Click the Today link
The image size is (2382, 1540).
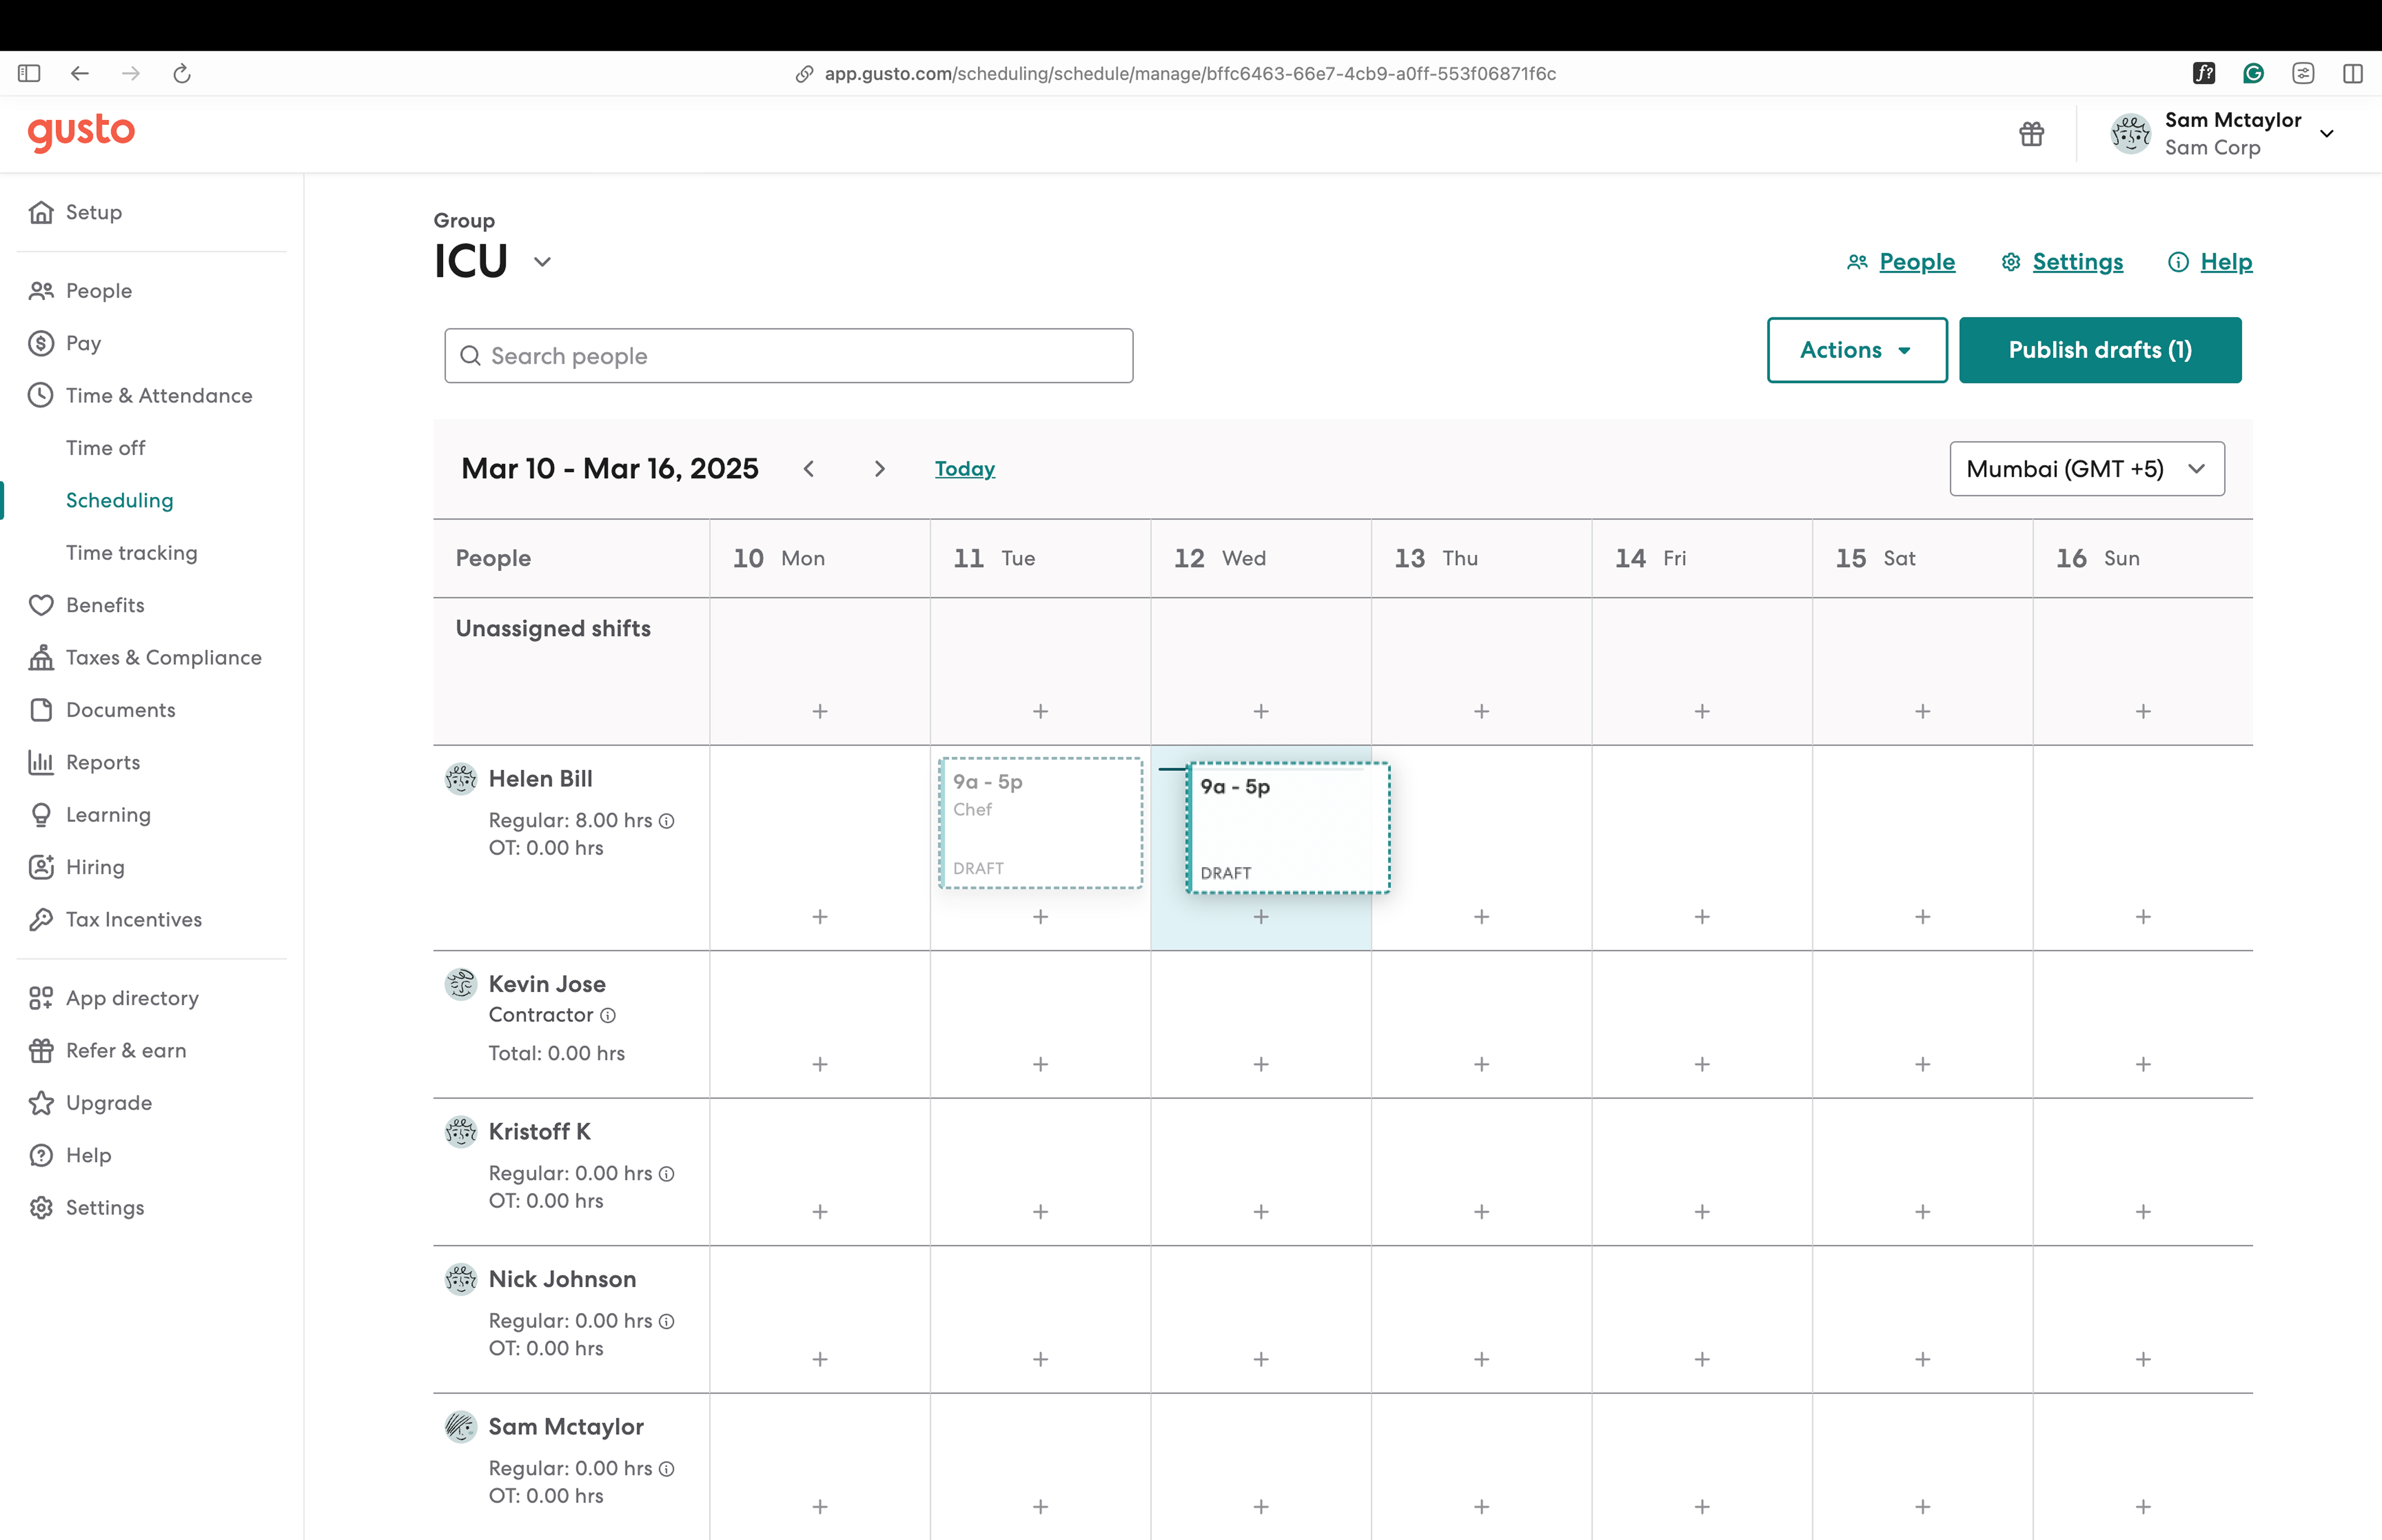tap(964, 469)
